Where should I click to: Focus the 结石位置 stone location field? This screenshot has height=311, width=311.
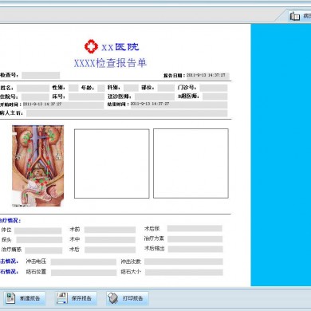[84, 273]
